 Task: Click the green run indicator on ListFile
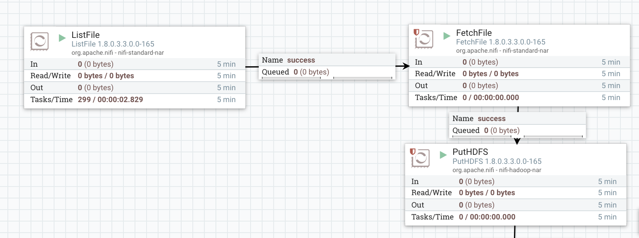(62, 37)
